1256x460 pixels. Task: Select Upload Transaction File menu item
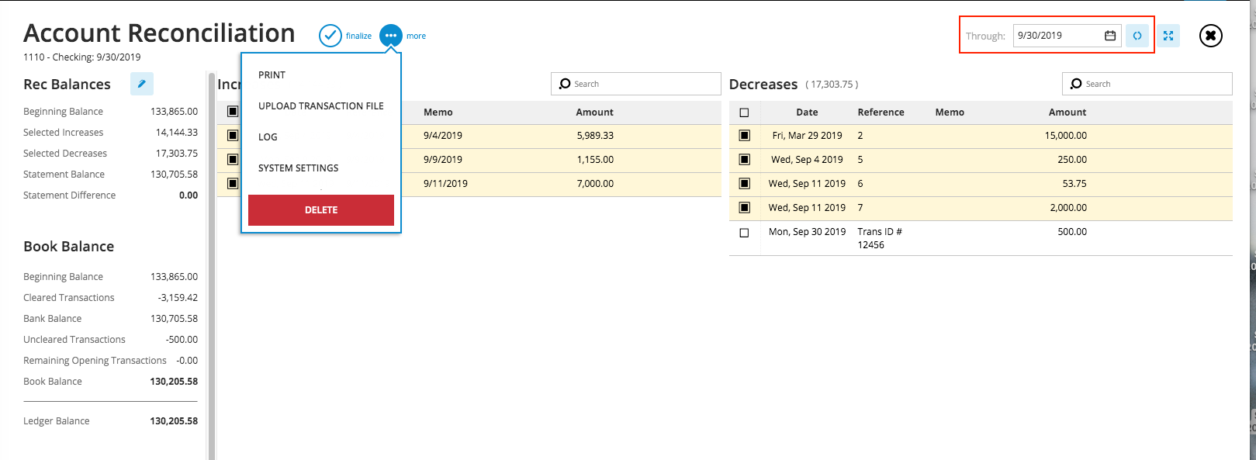tap(321, 106)
